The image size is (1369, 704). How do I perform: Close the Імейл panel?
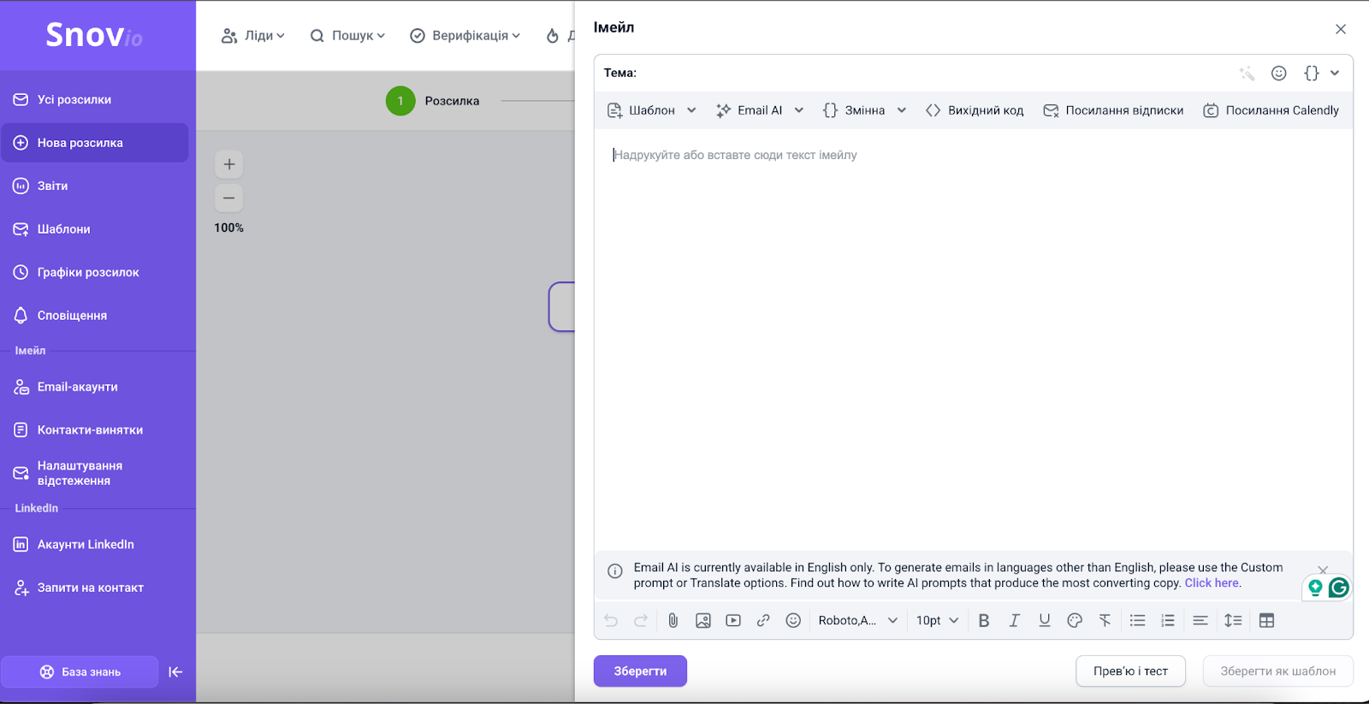[x=1341, y=29]
